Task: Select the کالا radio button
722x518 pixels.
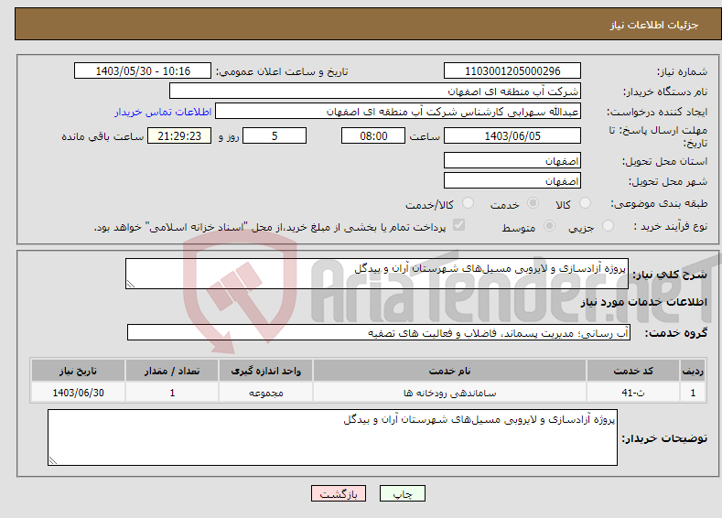Action: tap(585, 202)
